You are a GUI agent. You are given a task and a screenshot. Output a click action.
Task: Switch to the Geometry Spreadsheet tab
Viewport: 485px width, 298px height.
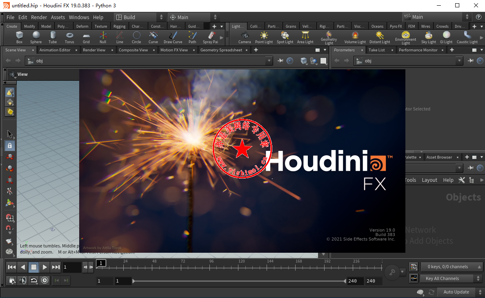tap(221, 50)
